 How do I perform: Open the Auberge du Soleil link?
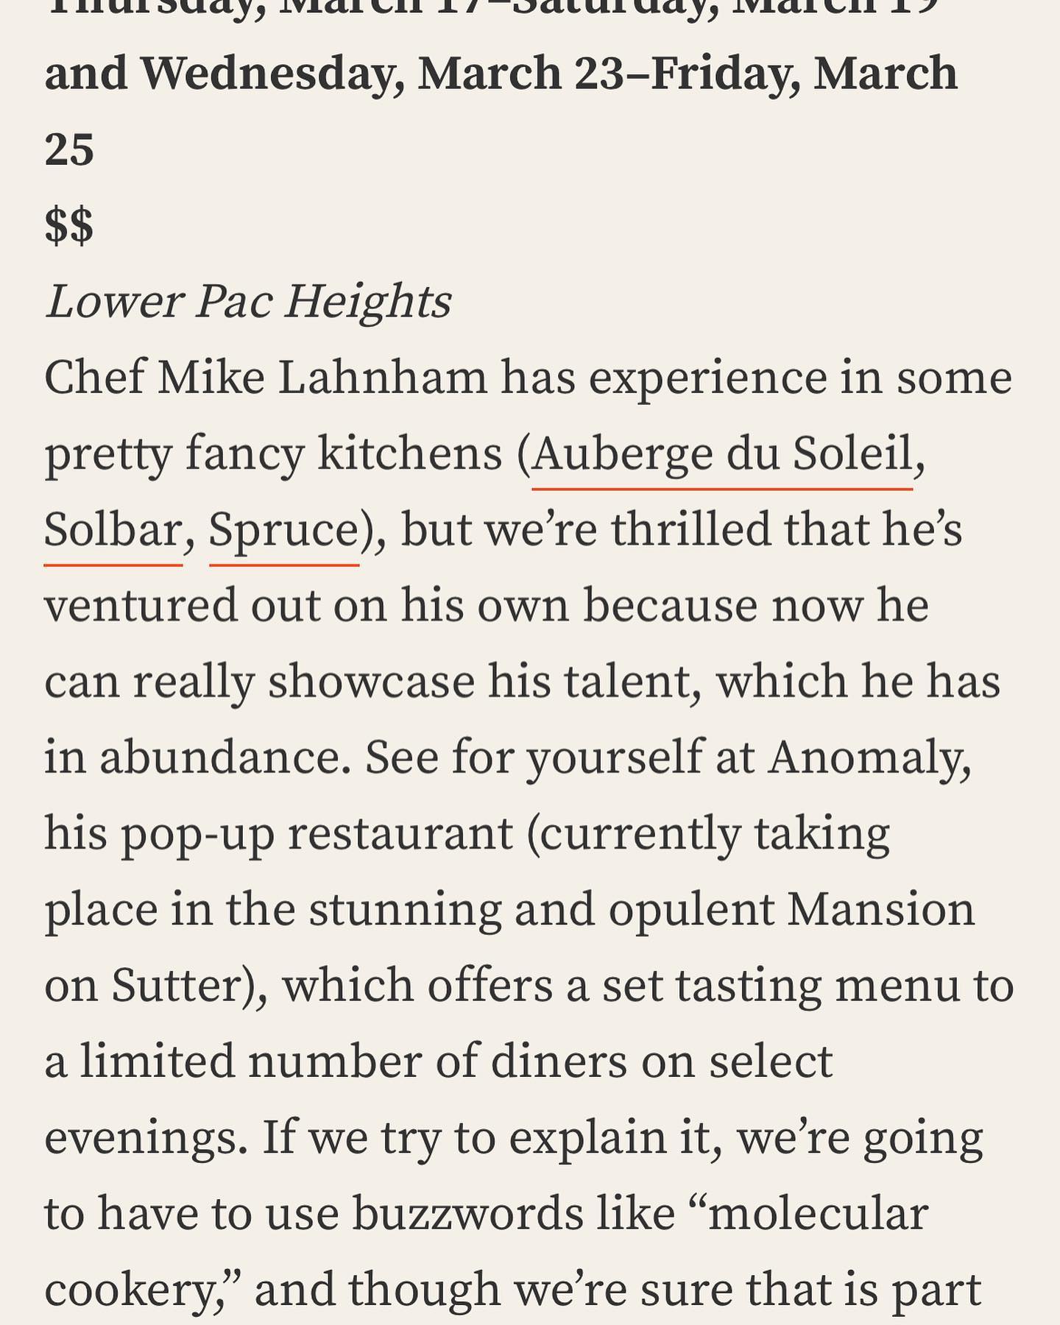tap(721, 454)
